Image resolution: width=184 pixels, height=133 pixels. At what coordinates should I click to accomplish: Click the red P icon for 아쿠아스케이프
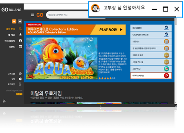tap(166, 76)
